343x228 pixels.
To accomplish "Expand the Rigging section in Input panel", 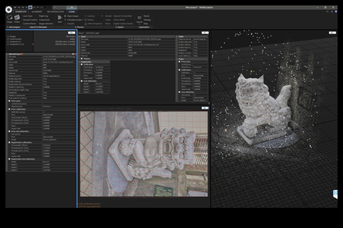I will [82, 59].
